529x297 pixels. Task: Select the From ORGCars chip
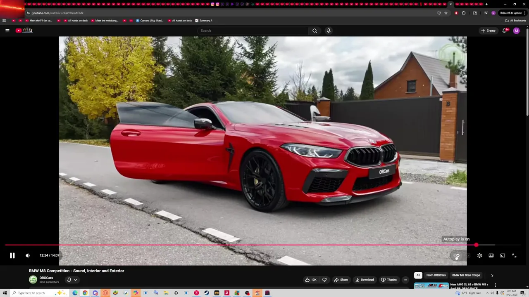(436, 275)
